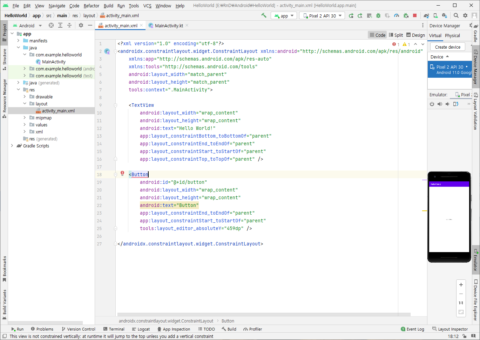The image size is (480, 340).
Task: Open the VCS menu
Action: tap(147, 6)
